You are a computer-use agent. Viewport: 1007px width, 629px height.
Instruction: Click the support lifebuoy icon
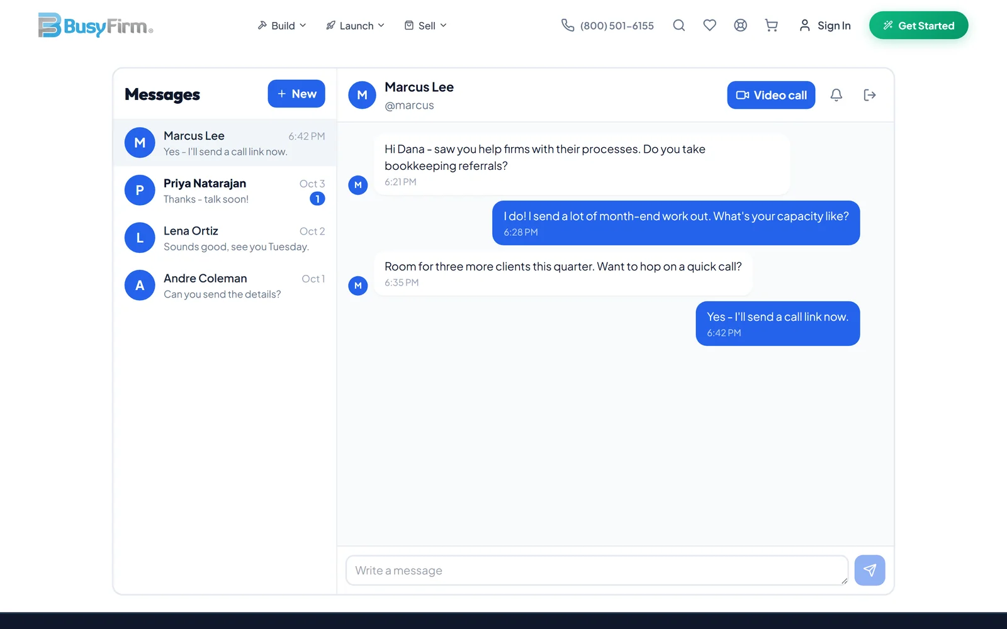(x=740, y=25)
